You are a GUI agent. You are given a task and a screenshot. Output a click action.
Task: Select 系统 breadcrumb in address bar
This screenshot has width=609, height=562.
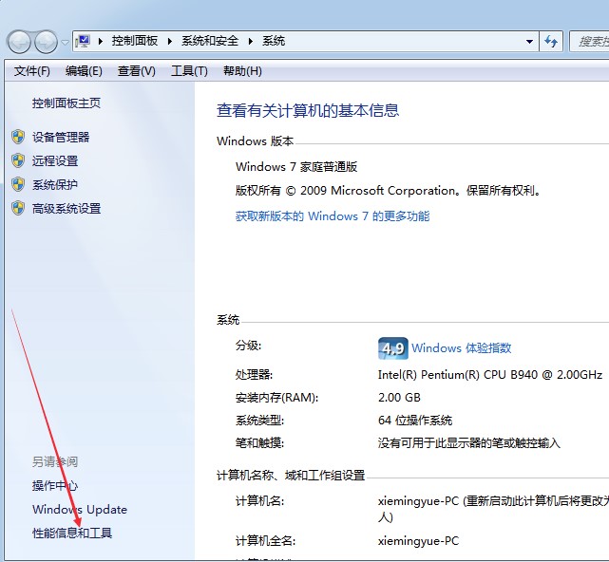[x=274, y=41]
